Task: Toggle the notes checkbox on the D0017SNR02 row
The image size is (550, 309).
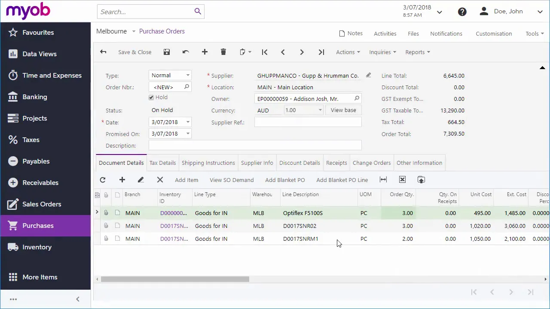Action: tap(117, 226)
